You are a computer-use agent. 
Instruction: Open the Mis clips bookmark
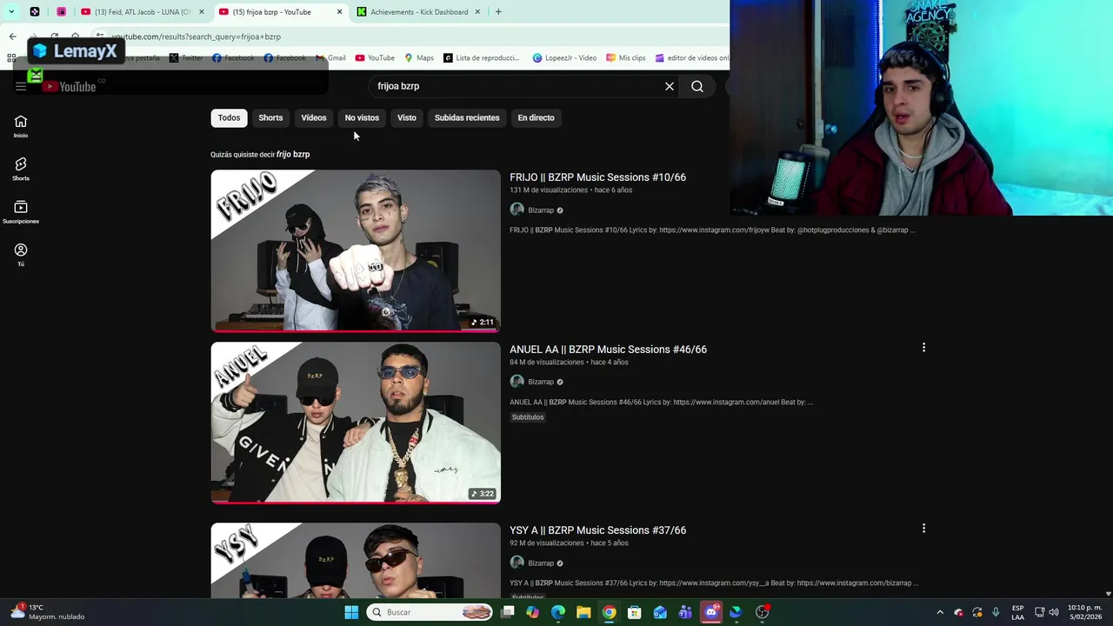[626, 58]
